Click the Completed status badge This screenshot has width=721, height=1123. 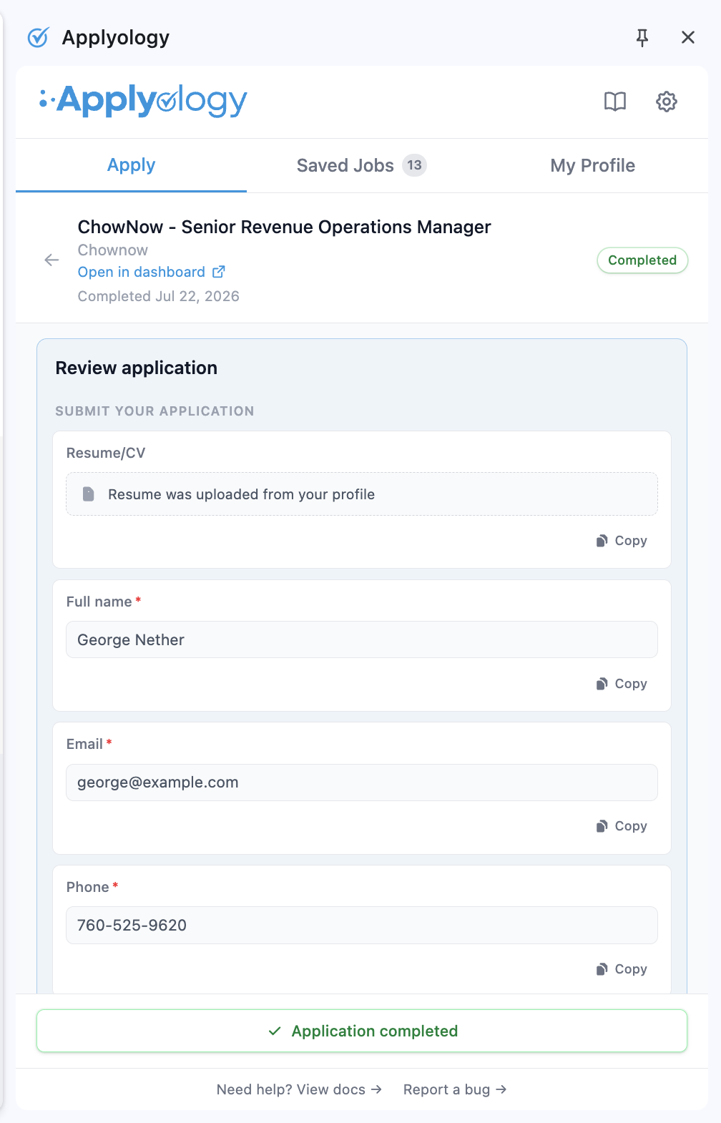tap(642, 260)
